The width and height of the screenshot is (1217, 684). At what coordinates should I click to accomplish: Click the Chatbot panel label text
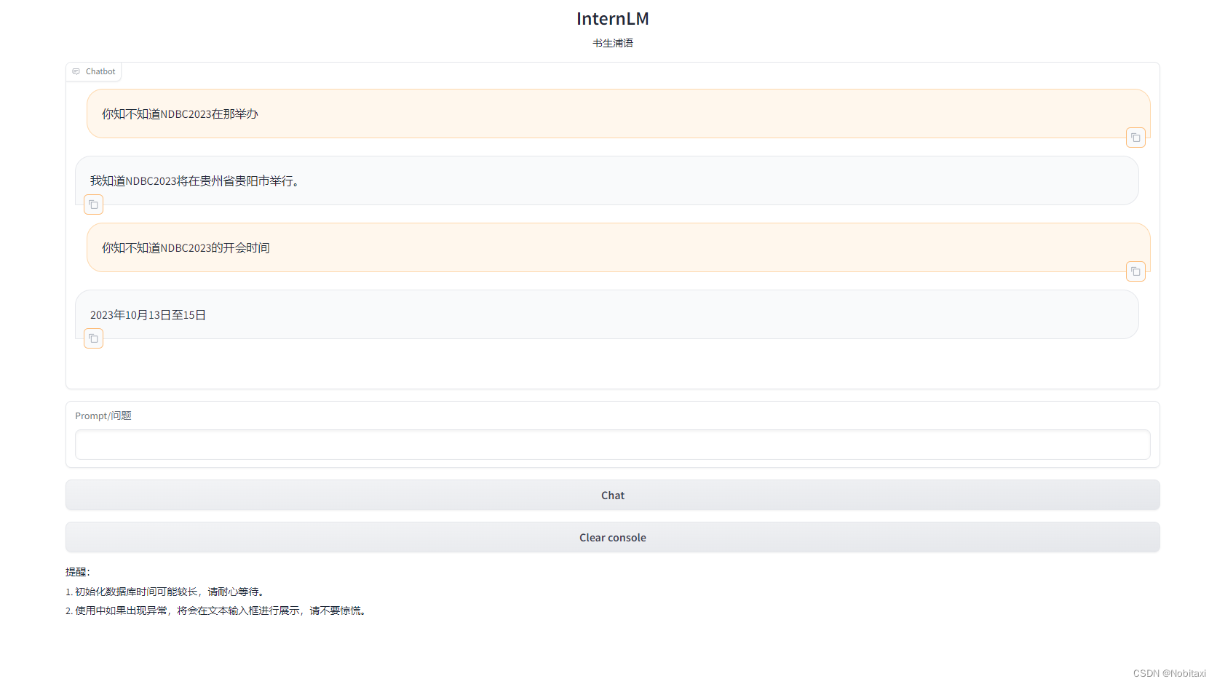coord(100,71)
